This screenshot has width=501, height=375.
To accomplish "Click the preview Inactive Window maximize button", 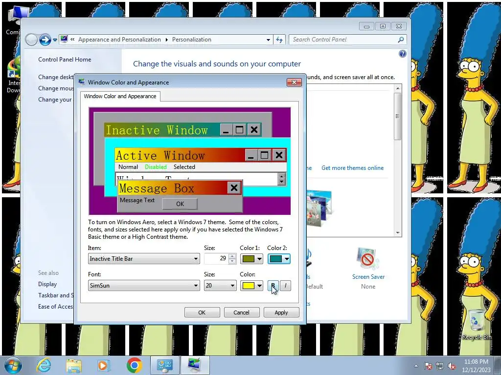I will click(240, 130).
